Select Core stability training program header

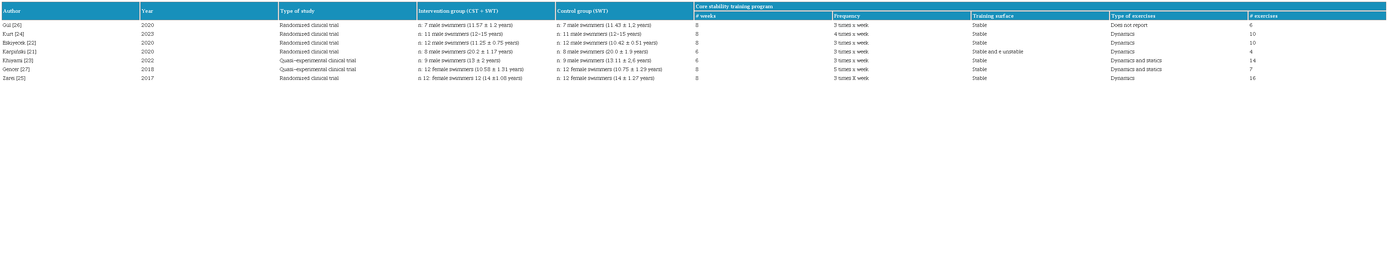734,6
